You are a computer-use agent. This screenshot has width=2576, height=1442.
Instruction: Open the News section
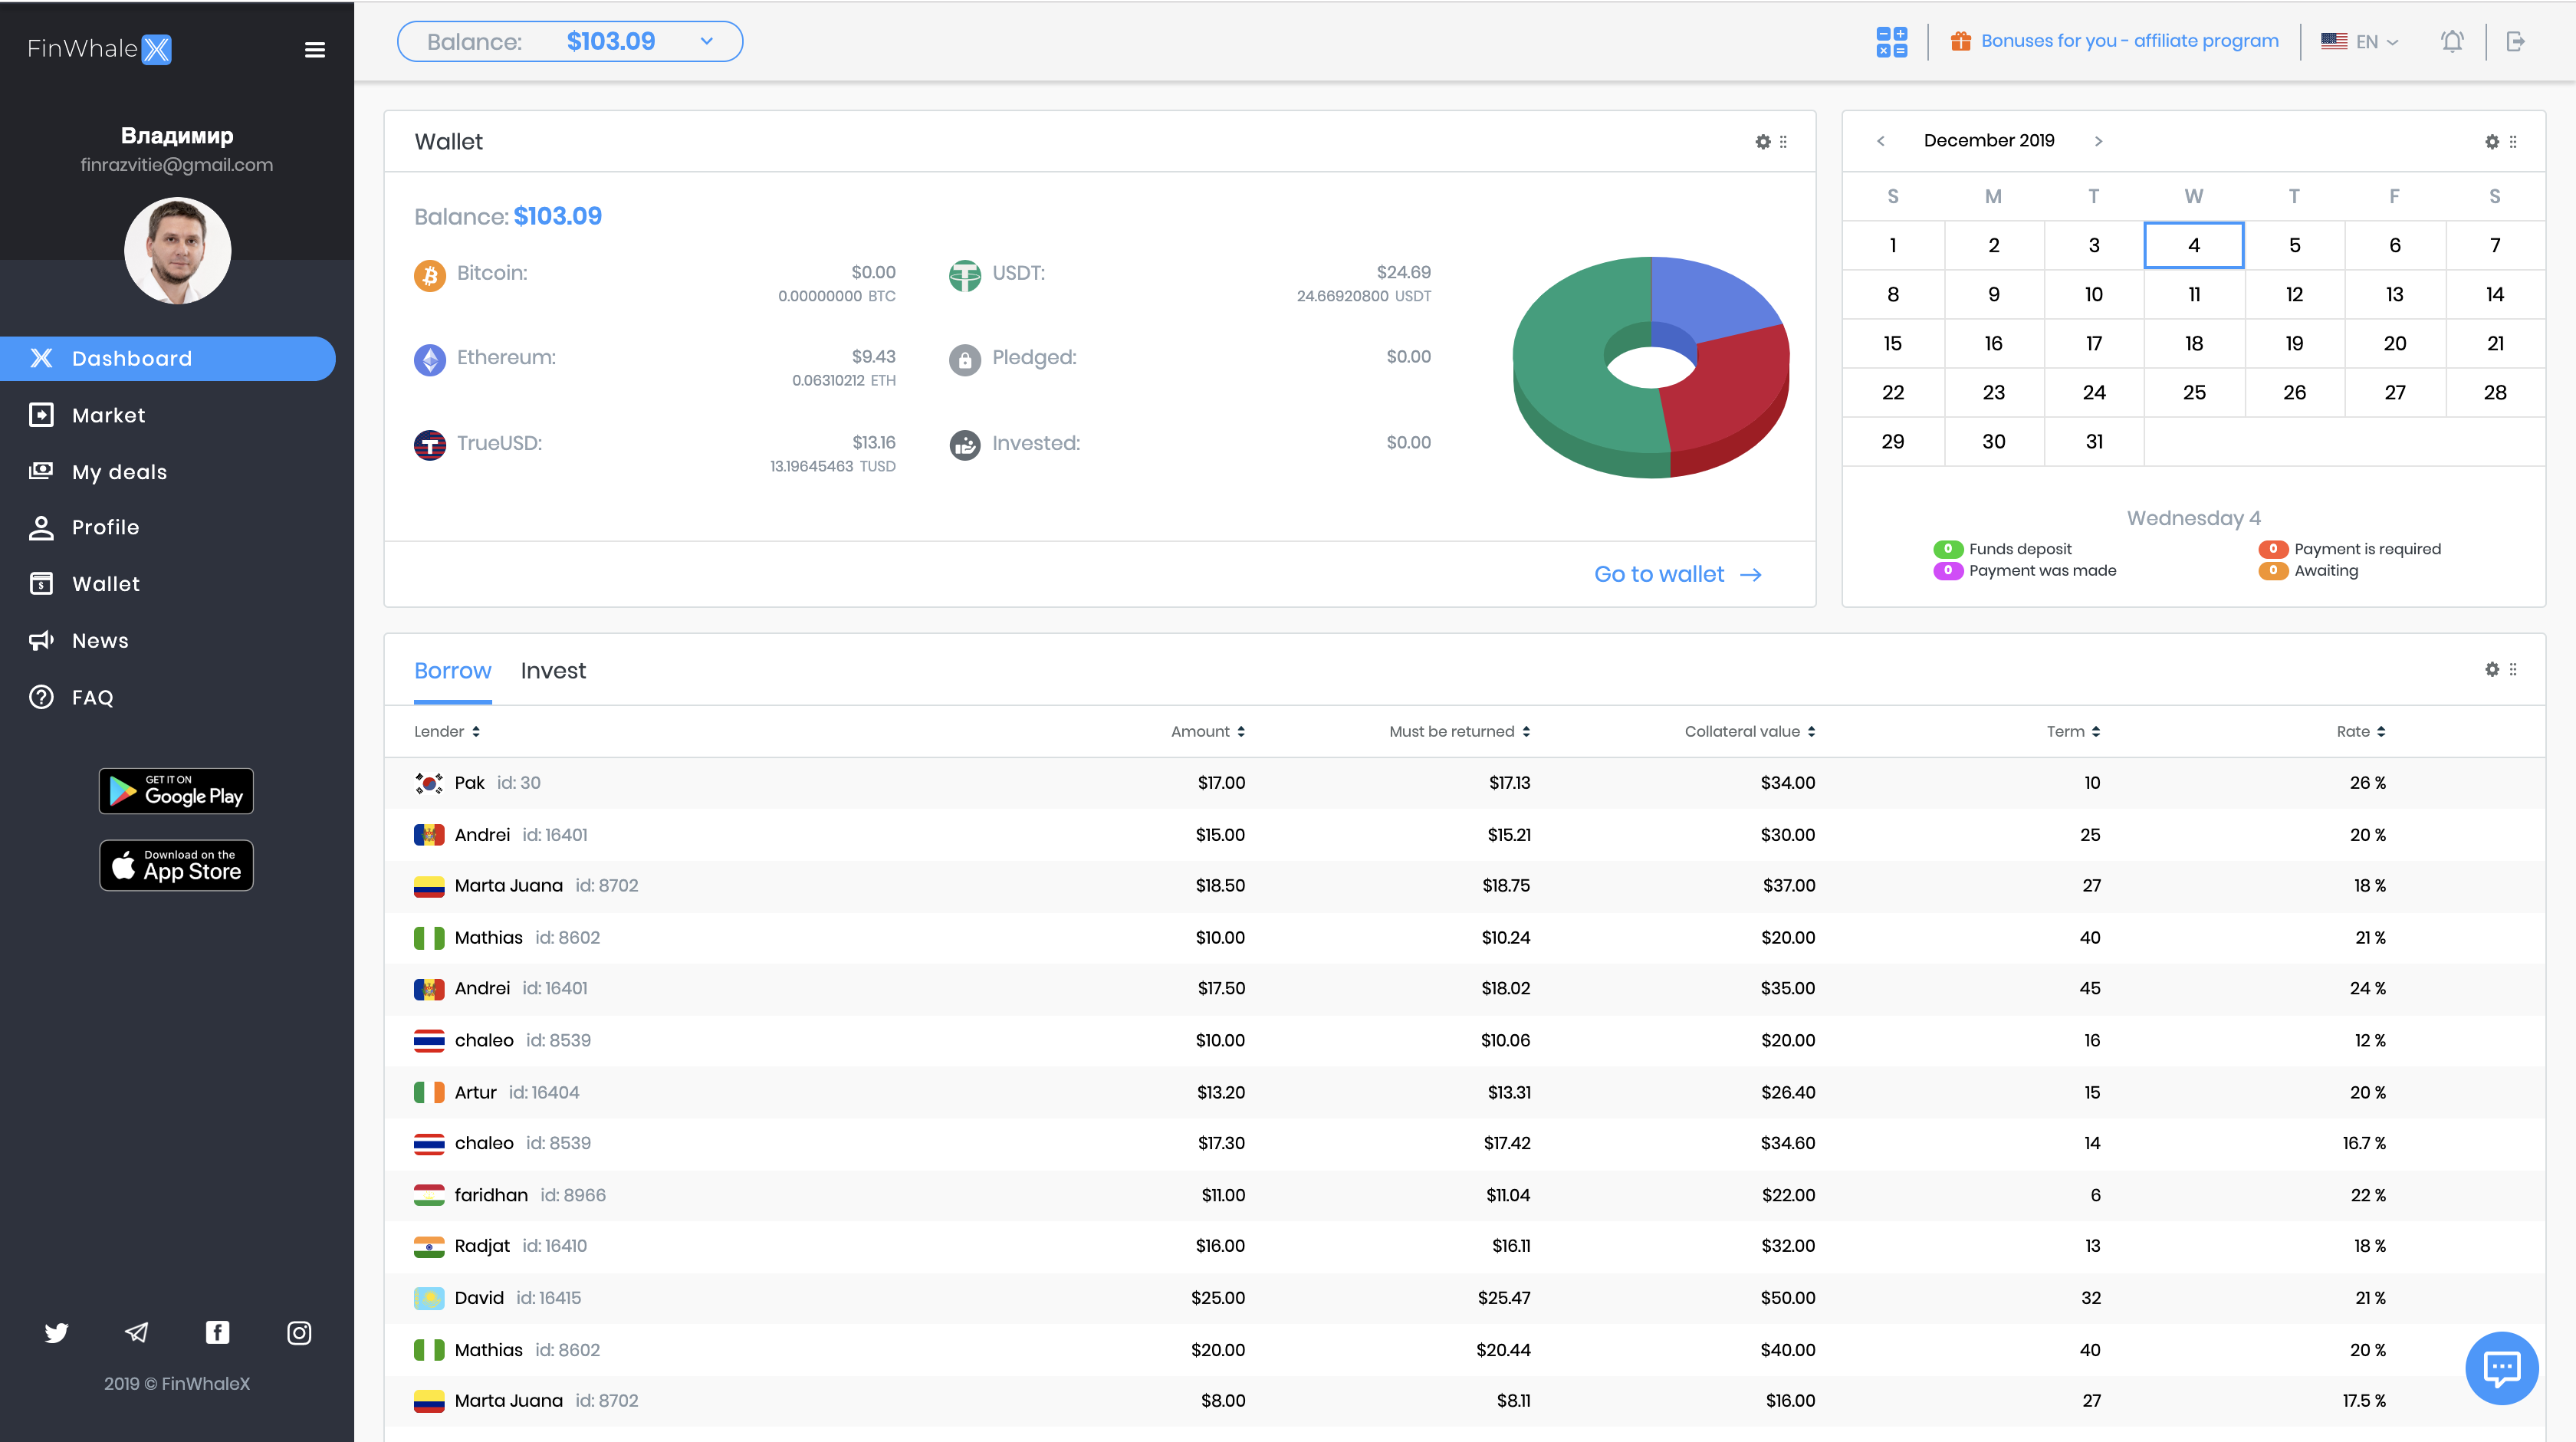[100, 640]
